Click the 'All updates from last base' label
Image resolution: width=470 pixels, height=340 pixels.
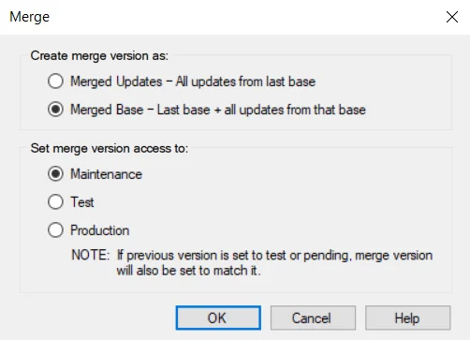(x=245, y=81)
